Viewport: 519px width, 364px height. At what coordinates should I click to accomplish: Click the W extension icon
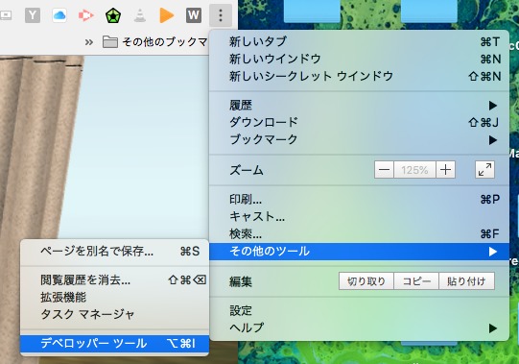(x=194, y=15)
